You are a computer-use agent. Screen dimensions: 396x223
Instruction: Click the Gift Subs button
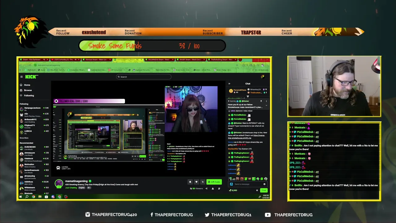coord(214,182)
